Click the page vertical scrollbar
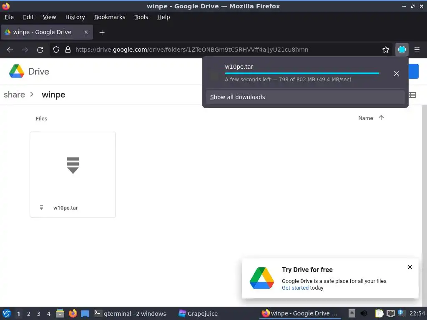This screenshot has width=427, height=320. pyautogui.click(x=424, y=205)
